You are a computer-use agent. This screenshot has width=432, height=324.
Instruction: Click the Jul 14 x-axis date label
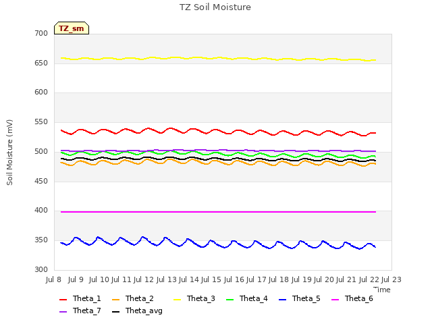[x=189, y=279]
